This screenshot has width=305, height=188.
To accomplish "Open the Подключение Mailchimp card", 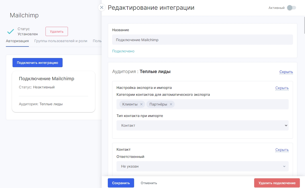I will click(x=53, y=91).
